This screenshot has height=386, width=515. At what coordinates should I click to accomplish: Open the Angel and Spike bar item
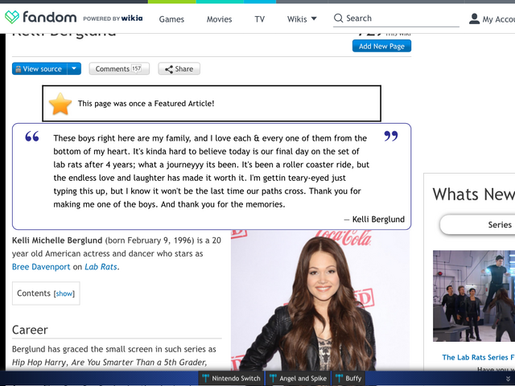tap(299, 379)
